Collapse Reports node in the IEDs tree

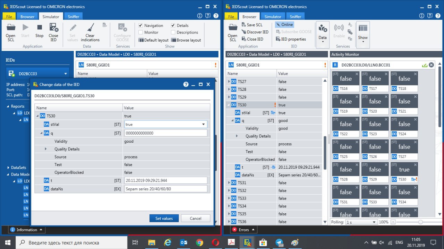[x=8, y=106]
